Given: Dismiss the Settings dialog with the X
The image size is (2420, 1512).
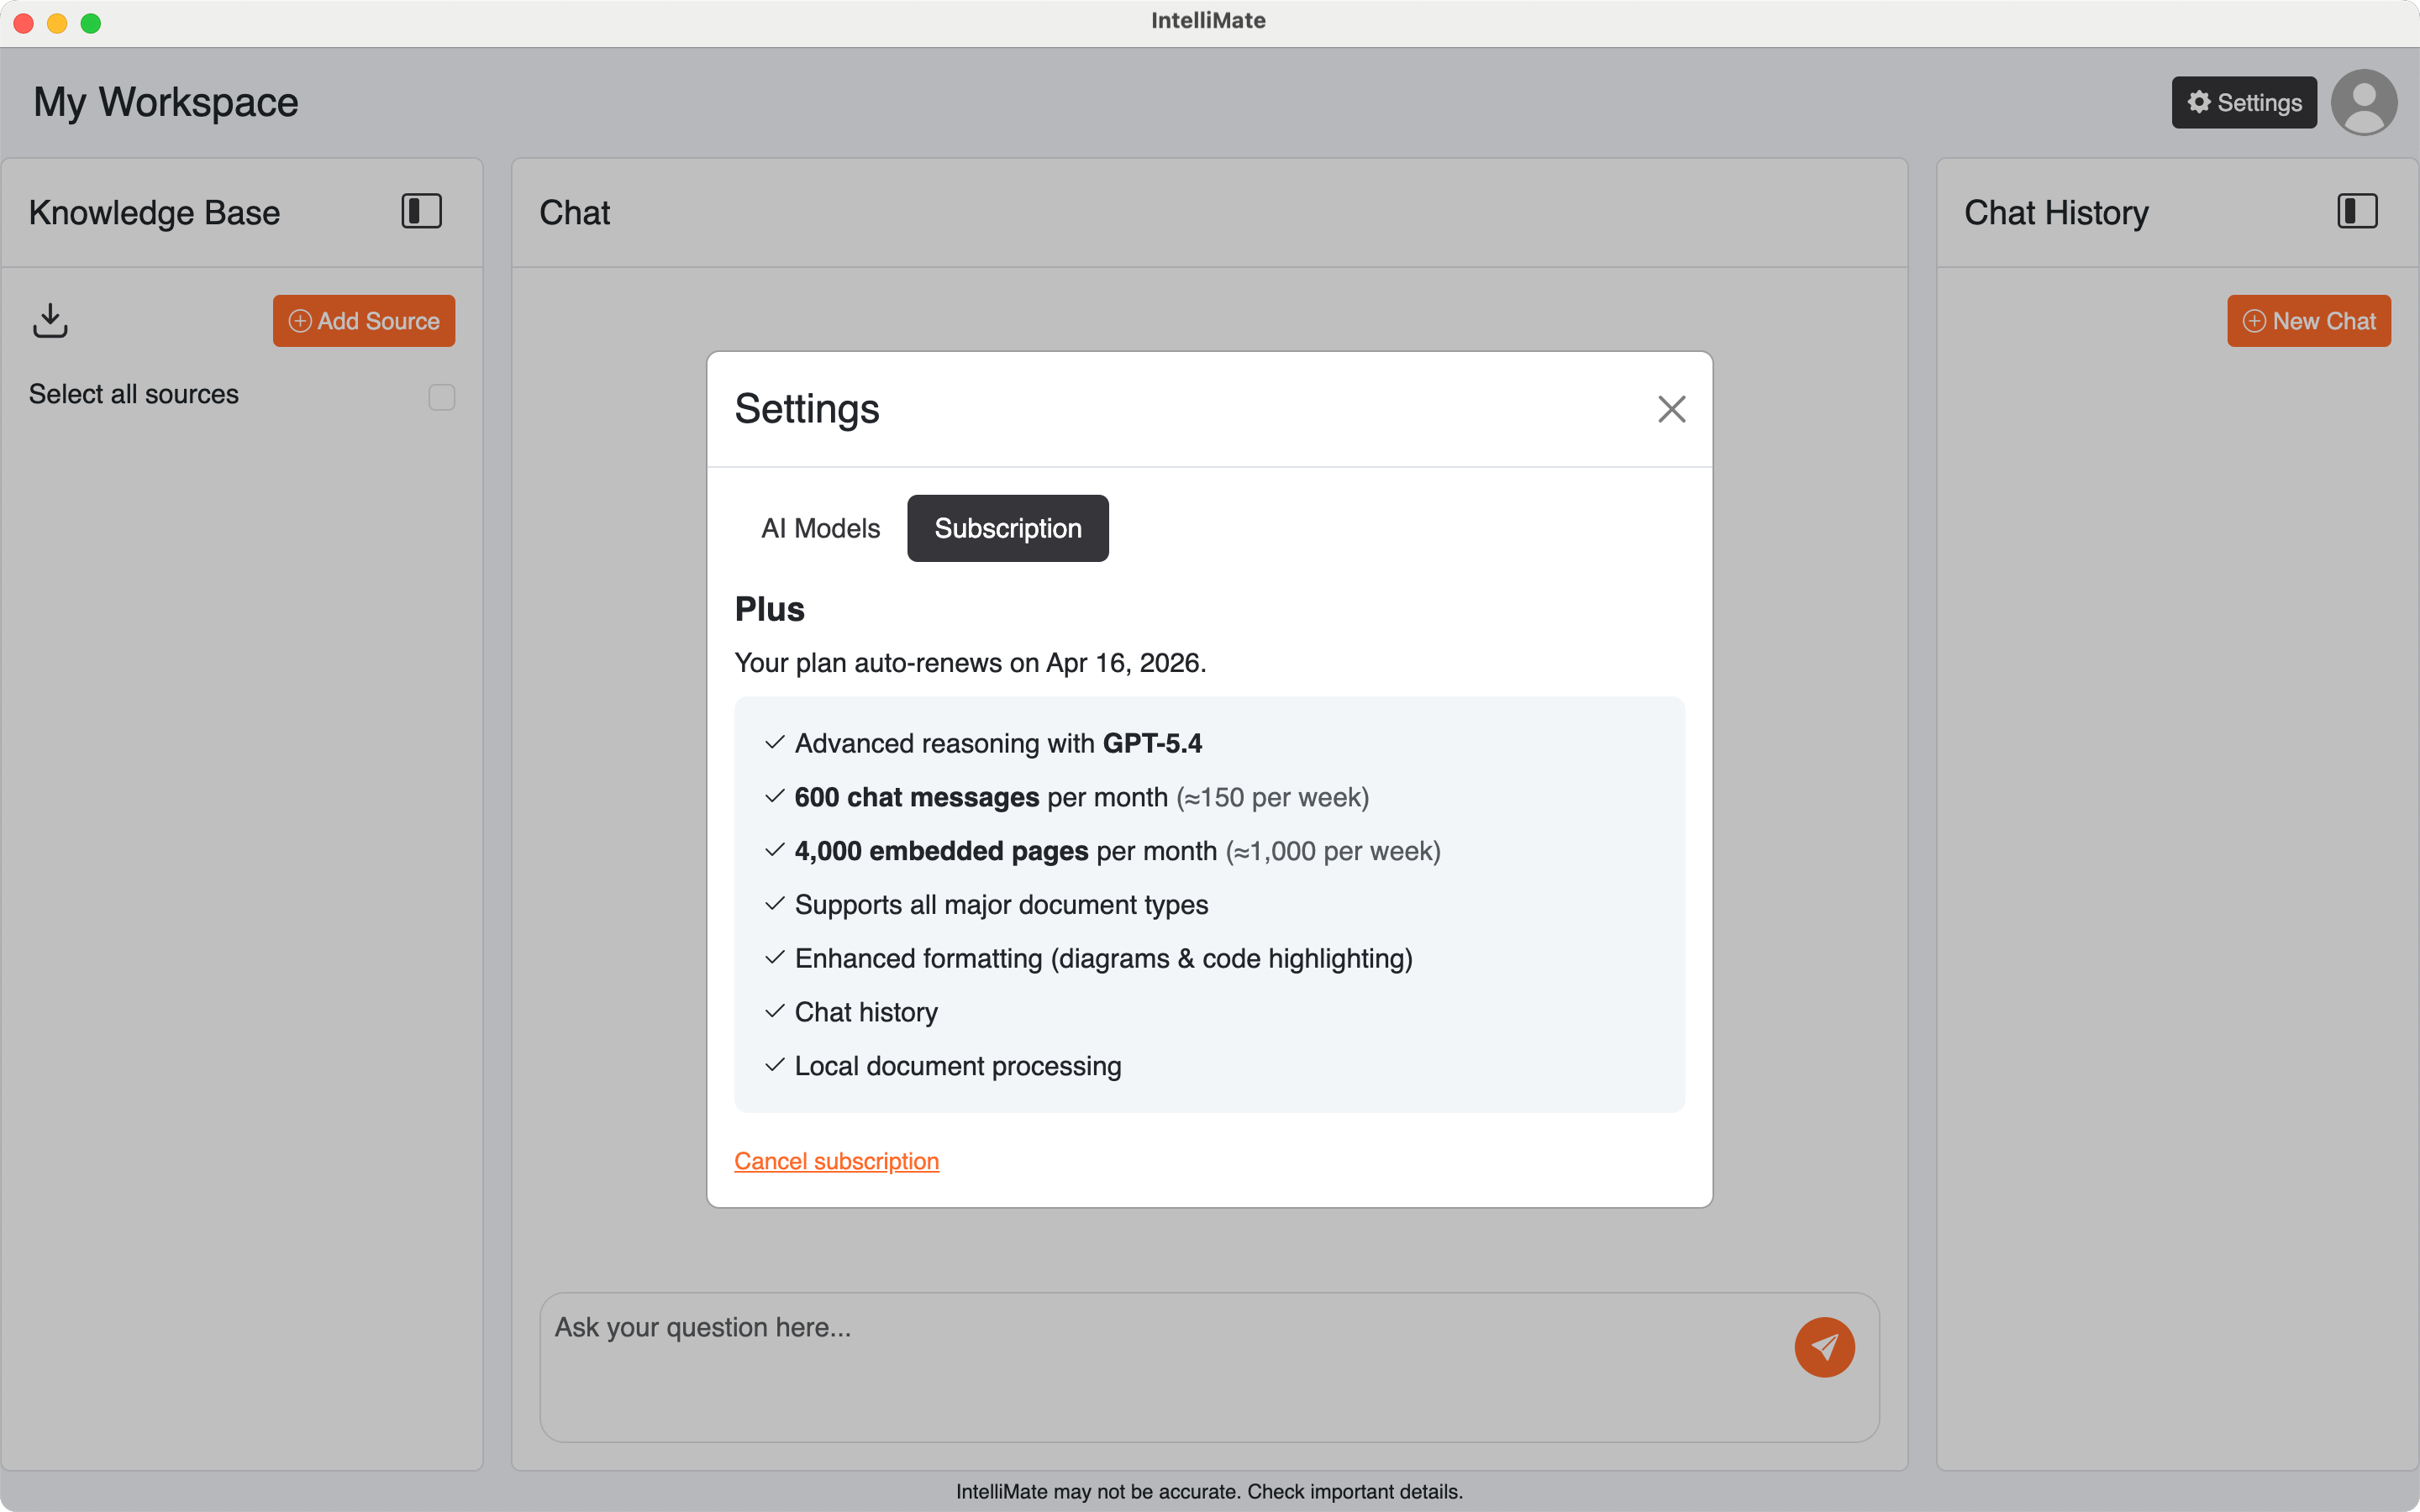Looking at the screenshot, I should [1671, 409].
